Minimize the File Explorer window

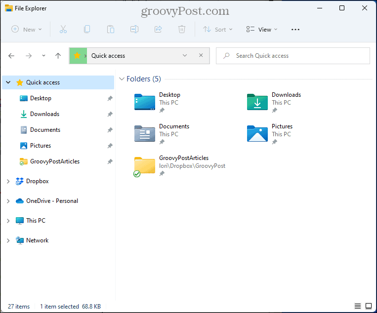tap(320, 8)
